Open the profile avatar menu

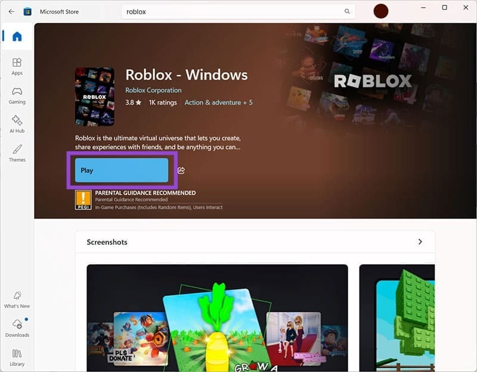pos(381,11)
